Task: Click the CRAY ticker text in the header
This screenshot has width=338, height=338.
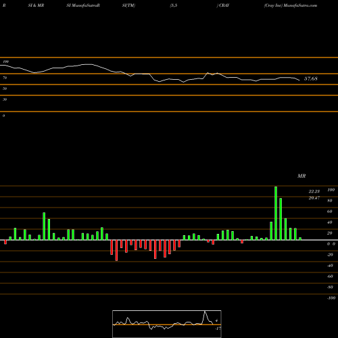Action: click(224, 5)
